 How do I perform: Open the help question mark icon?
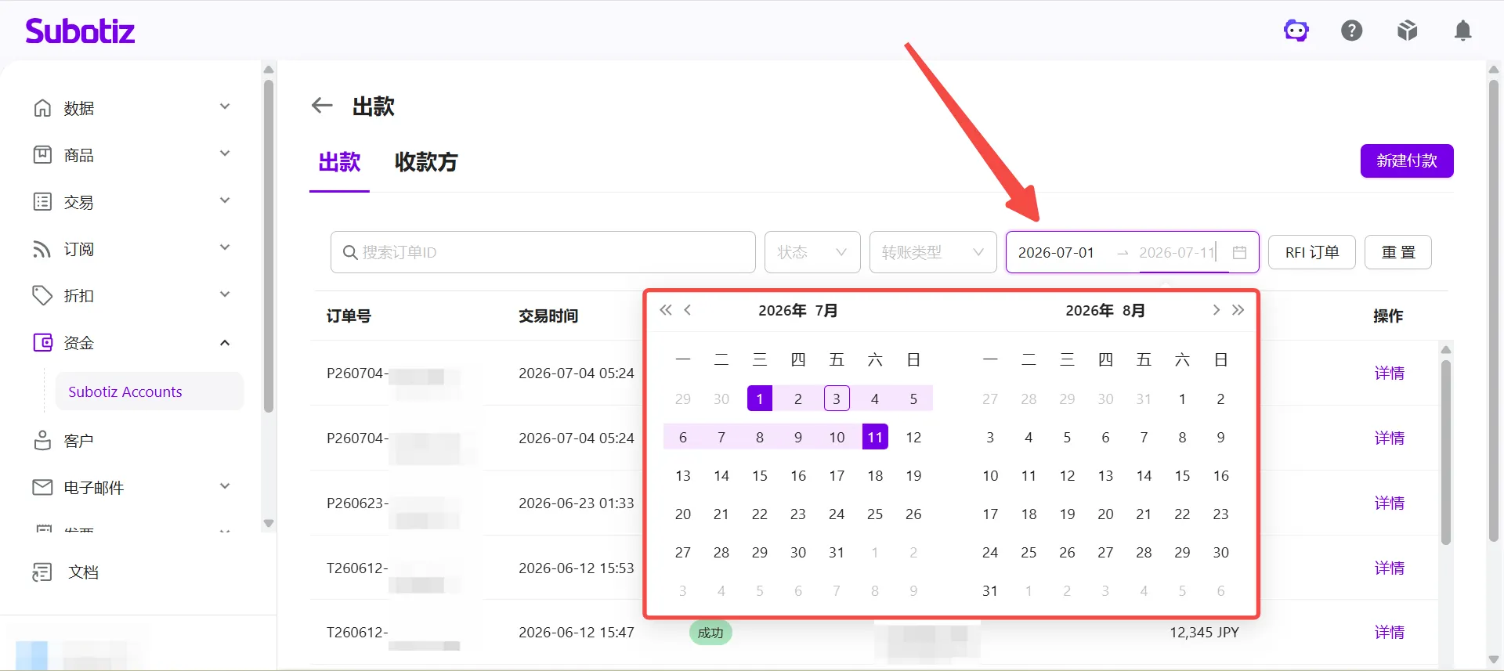(1352, 31)
